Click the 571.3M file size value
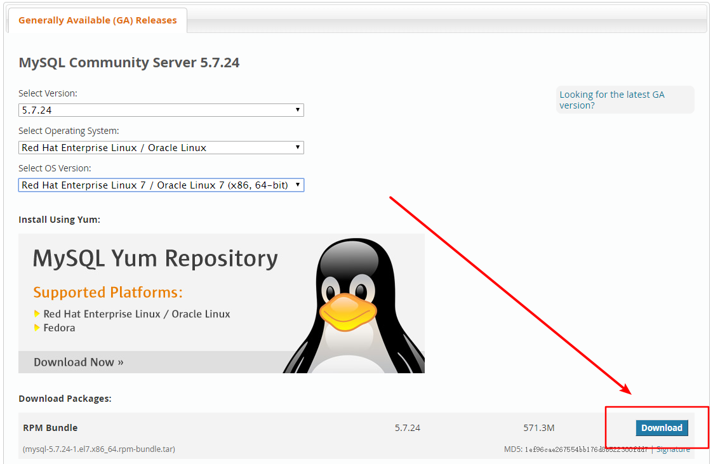Screen dimensions: 713x464 coord(539,428)
